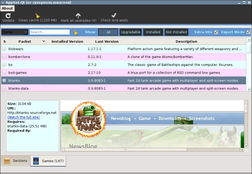Screen dimensions: 252x174
Task: Tick the checkbox for the bs package
Action: click(4, 65)
